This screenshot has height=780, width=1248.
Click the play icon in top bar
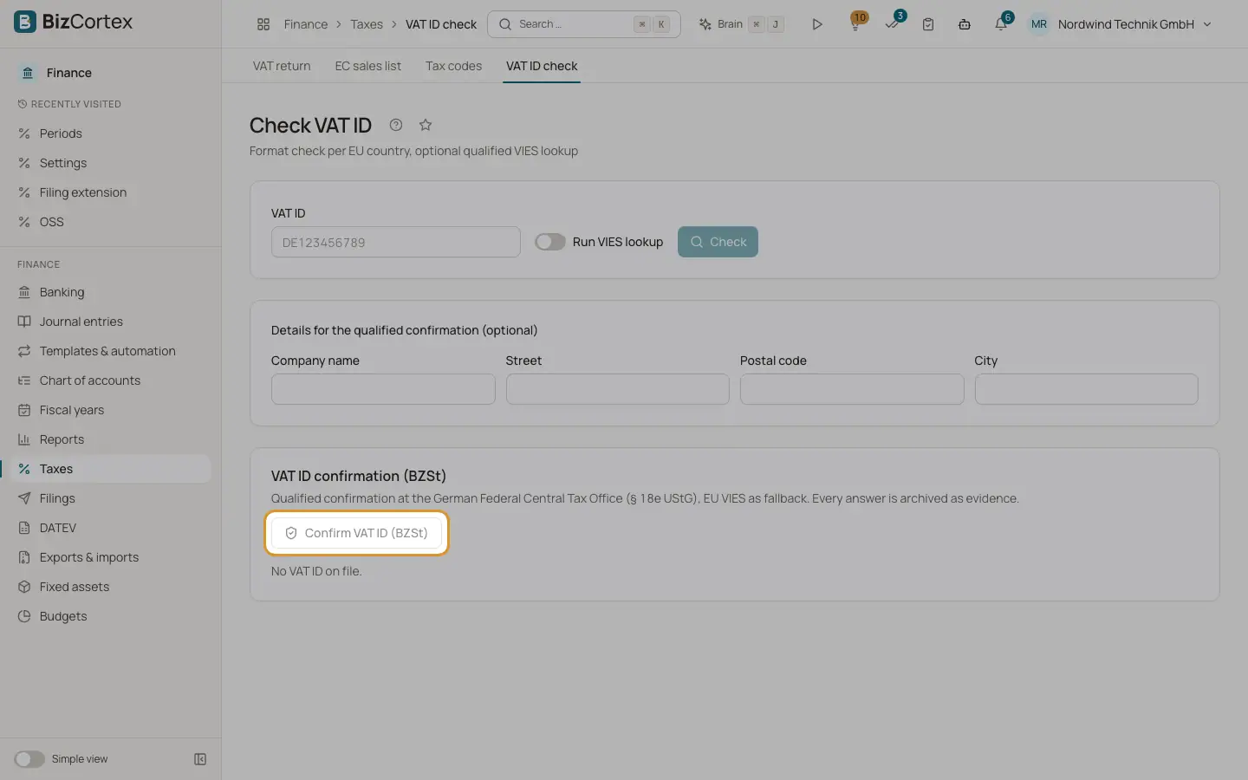816,24
